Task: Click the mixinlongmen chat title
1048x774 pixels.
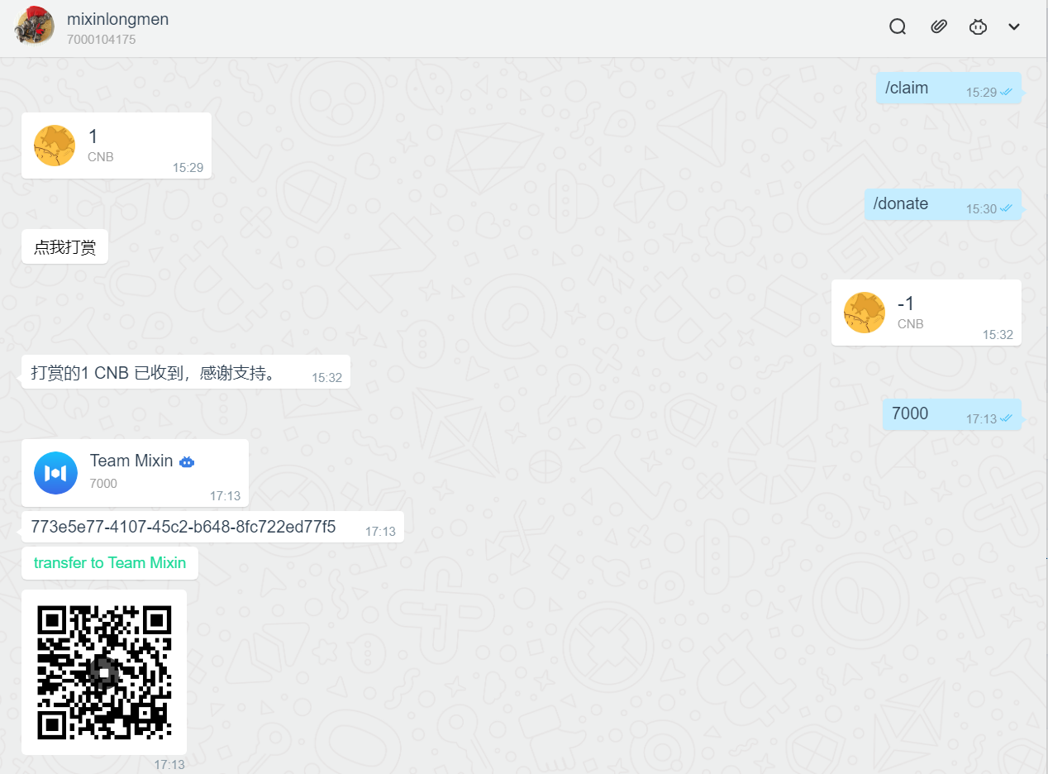Action: 117,19
